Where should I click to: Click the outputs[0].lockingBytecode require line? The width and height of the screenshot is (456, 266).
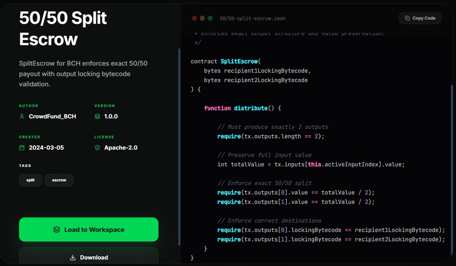coord(331,230)
